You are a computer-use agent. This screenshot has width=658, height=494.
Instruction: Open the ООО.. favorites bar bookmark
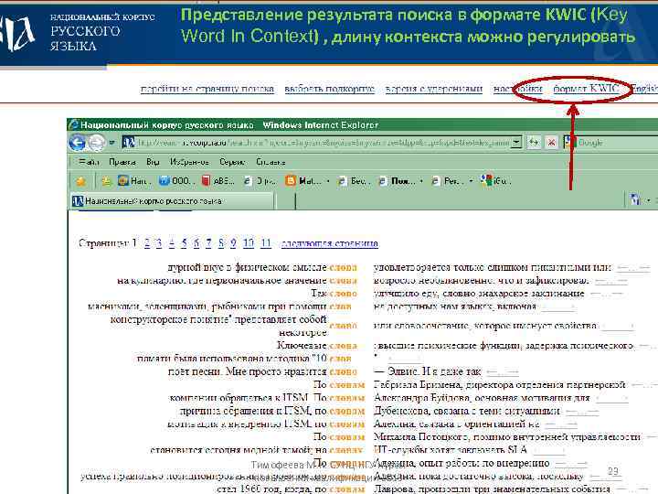tap(176, 181)
